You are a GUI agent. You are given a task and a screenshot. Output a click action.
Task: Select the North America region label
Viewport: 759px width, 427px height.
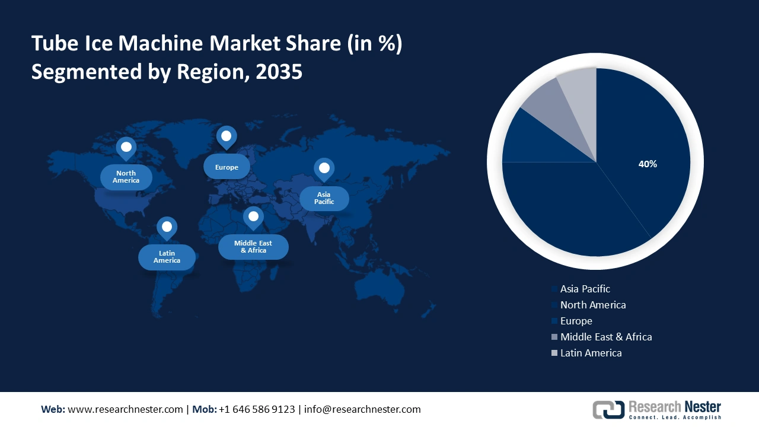click(126, 177)
